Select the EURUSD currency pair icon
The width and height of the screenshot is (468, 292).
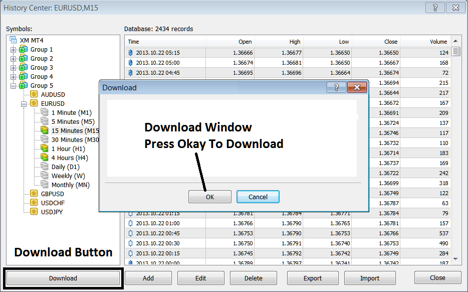coord(33,103)
